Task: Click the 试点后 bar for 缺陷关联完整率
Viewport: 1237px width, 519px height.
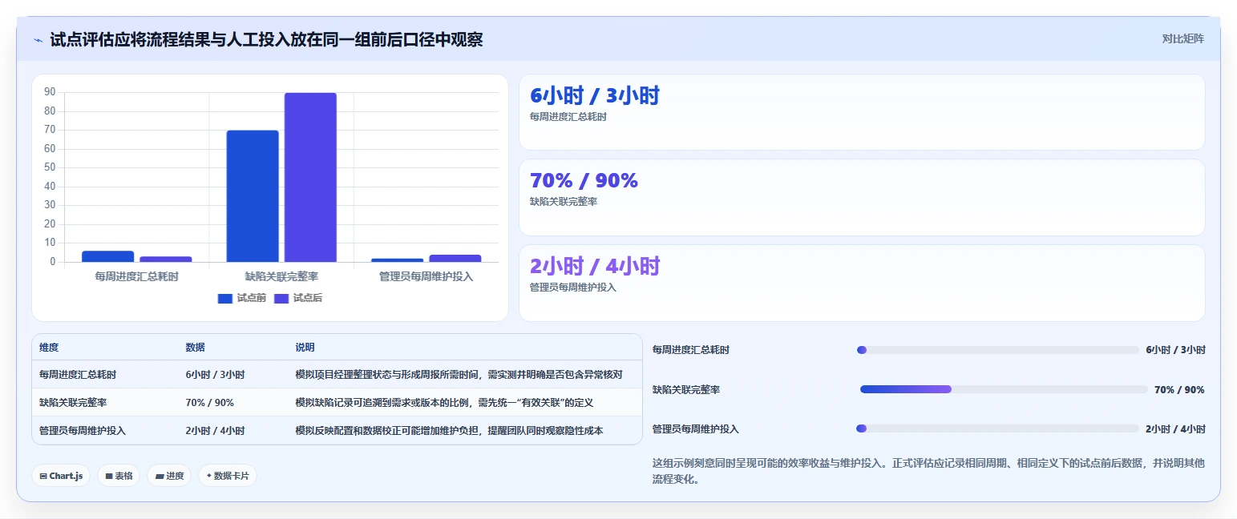Action: (310, 177)
